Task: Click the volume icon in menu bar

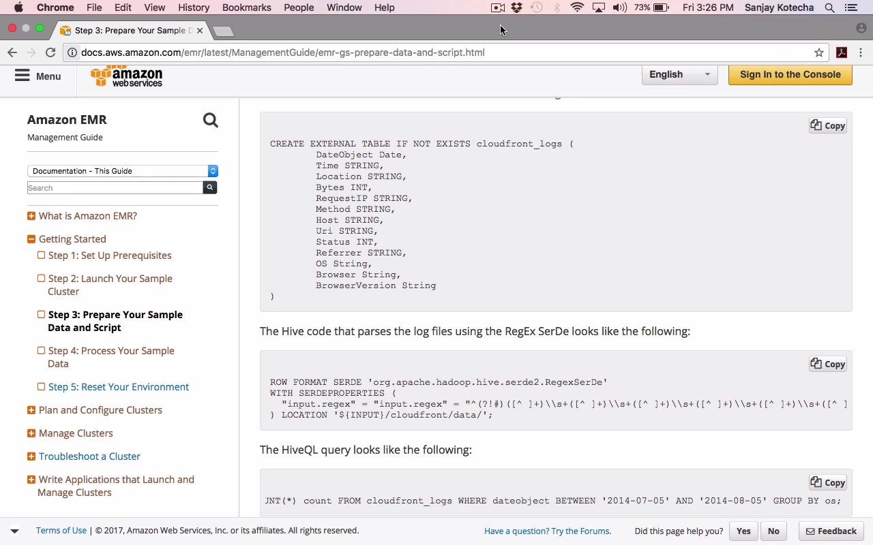Action: [619, 7]
